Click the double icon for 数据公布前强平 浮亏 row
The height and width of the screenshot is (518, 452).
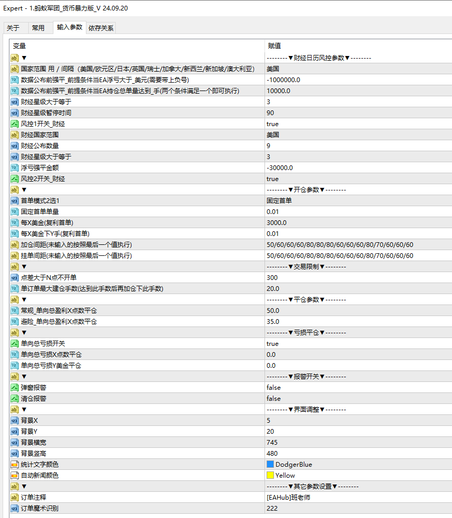[x=14, y=80]
